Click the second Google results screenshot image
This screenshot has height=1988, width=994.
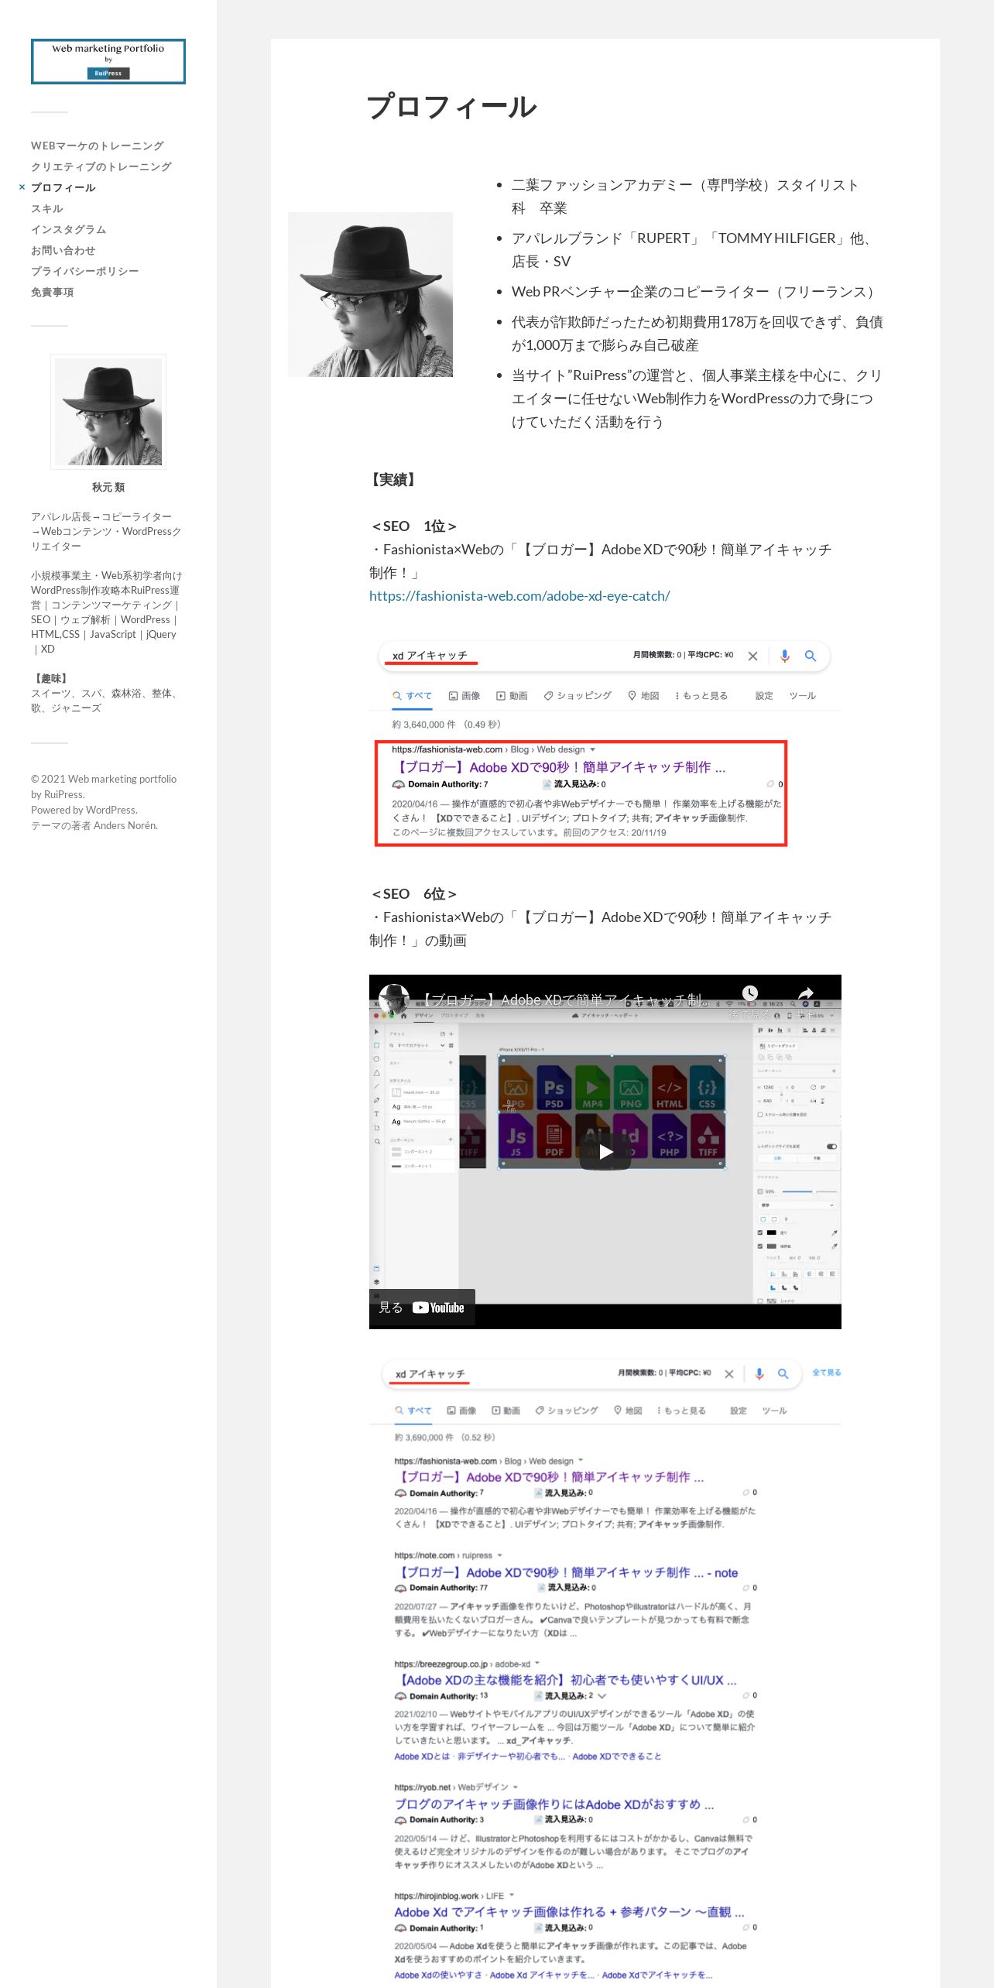pyautogui.click(x=605, y=1672)
